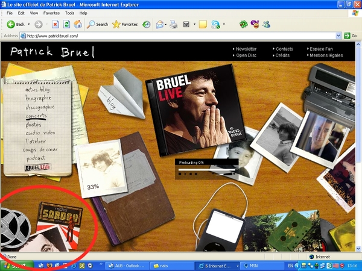This screenshot has height=271, width=362.
Task: Go to the Home page icon
Action: pyautogui.click(x=78, y=24)
